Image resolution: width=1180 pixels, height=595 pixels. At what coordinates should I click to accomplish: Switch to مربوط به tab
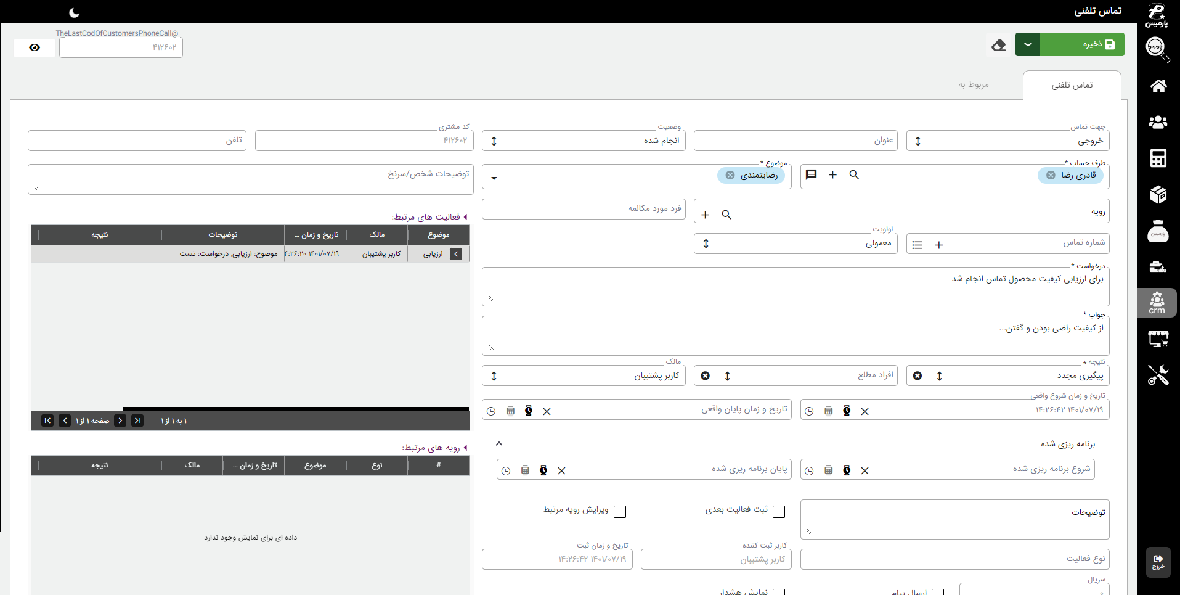974,84
